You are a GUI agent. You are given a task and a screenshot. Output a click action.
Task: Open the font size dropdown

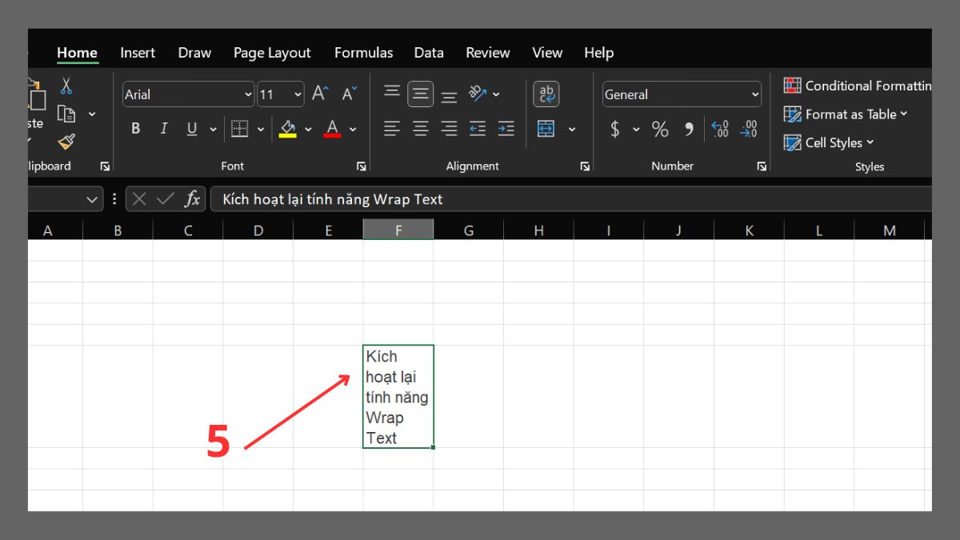298,94
